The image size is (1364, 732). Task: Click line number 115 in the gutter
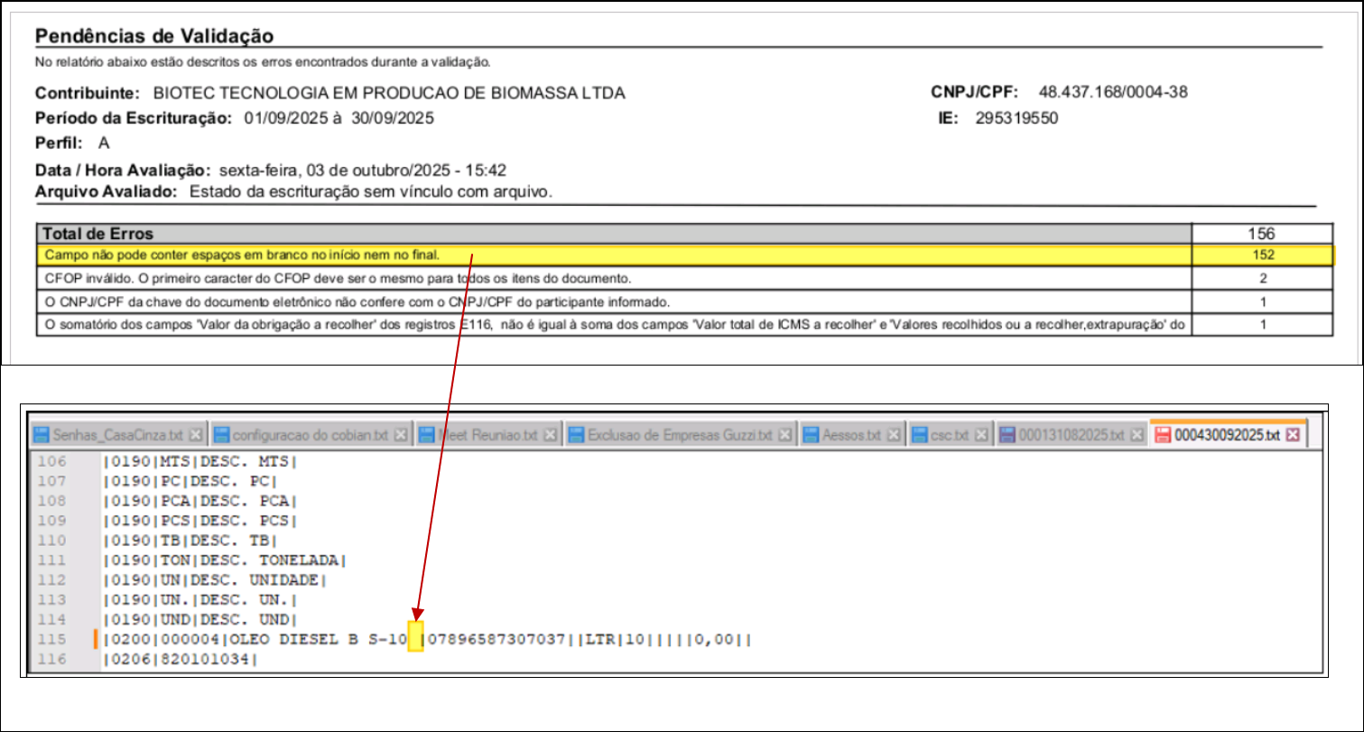[x=51, y=640]
